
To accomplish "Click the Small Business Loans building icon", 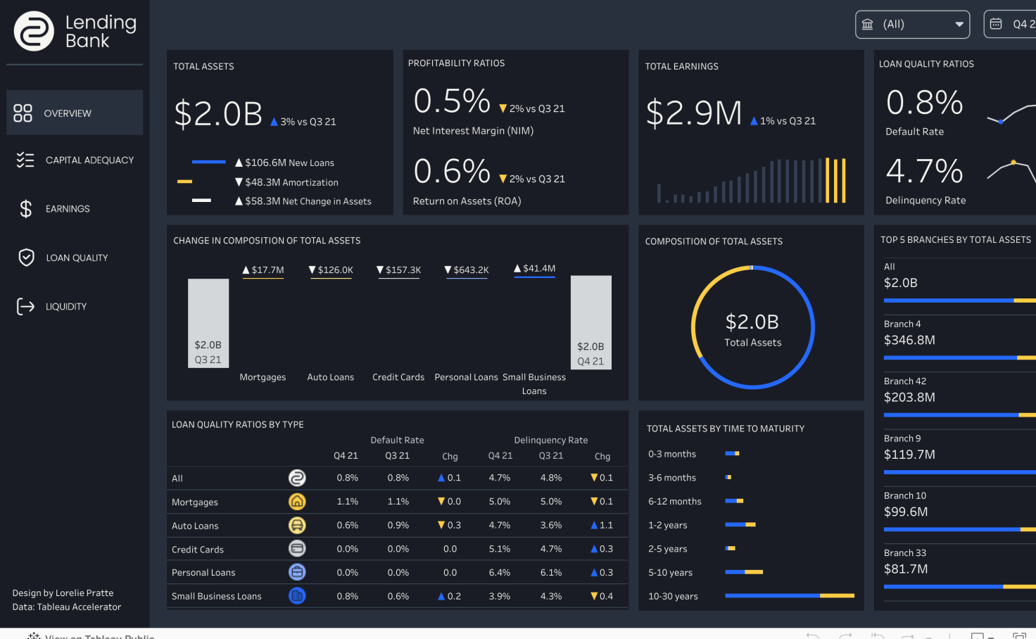I will (x=297, y=596).
